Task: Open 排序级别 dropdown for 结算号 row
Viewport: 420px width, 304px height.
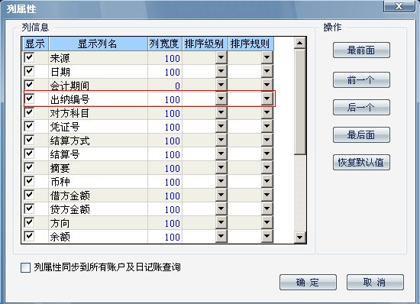Action: [221, 154]
